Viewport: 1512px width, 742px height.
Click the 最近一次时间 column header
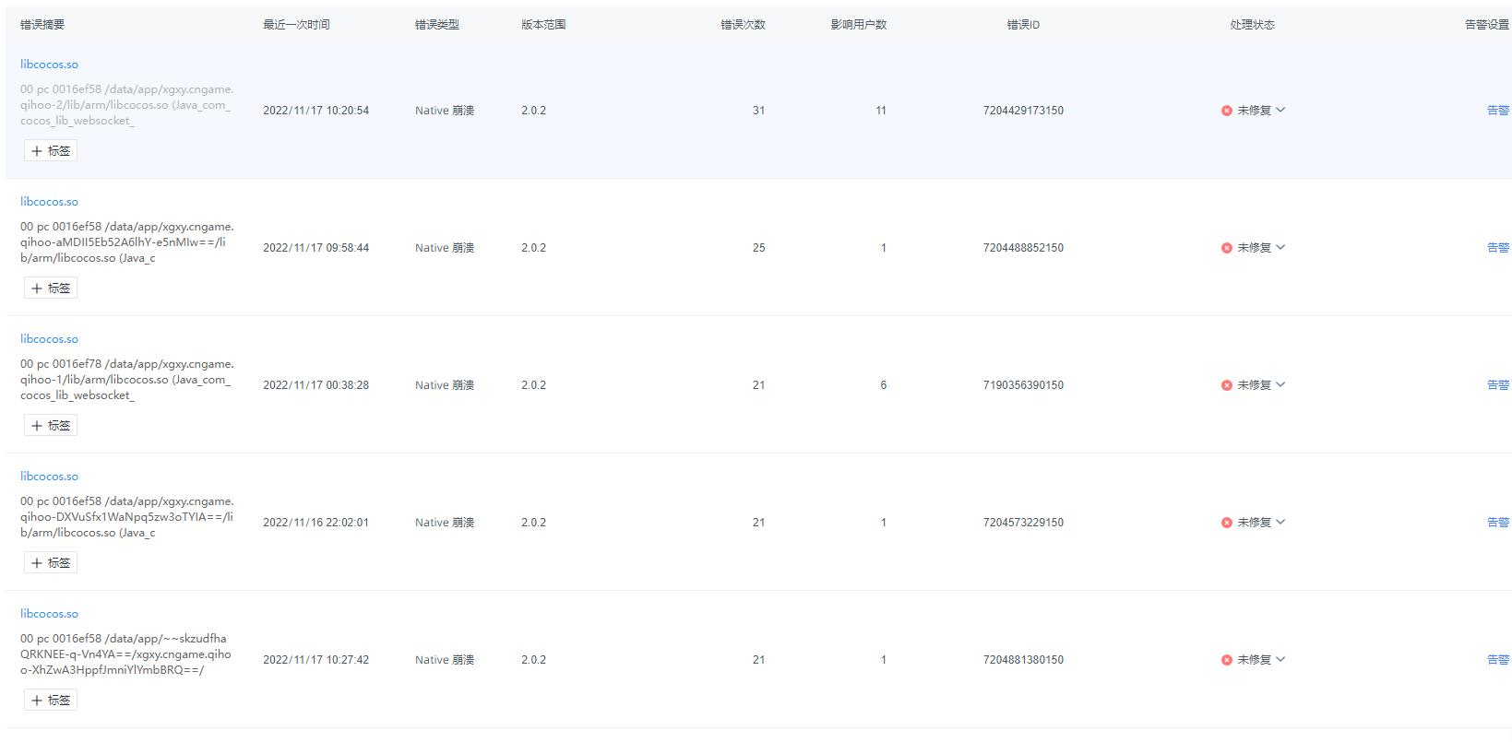tap(296, 25)
